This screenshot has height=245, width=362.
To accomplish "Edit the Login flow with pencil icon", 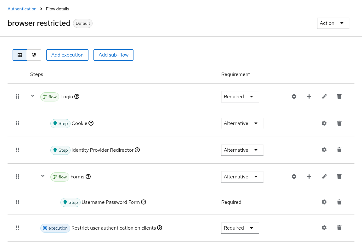I will [x=324, y=96].
